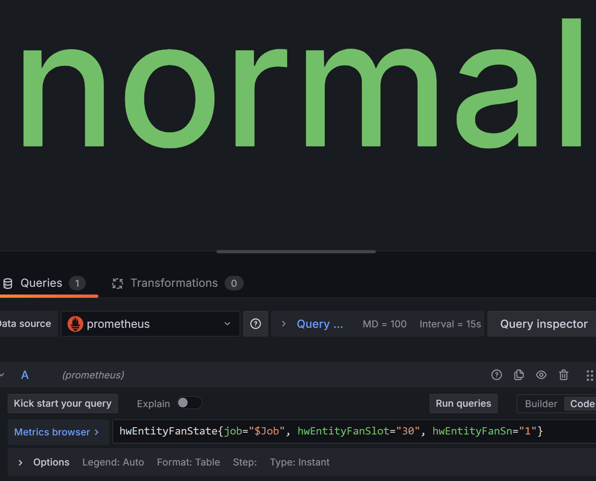
Task: Click the query A drag handle icon
Action: [590, 375]
